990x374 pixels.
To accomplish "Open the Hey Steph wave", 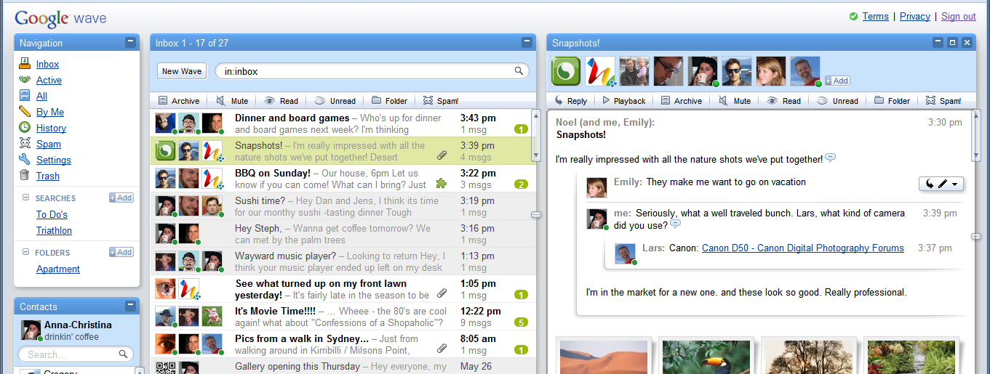I will [x=342, y=234].
